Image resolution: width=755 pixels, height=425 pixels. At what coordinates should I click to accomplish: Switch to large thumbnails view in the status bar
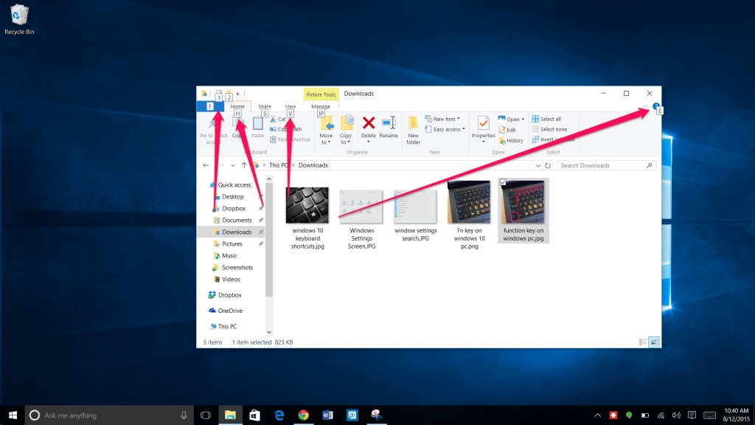tap(654, 342)
